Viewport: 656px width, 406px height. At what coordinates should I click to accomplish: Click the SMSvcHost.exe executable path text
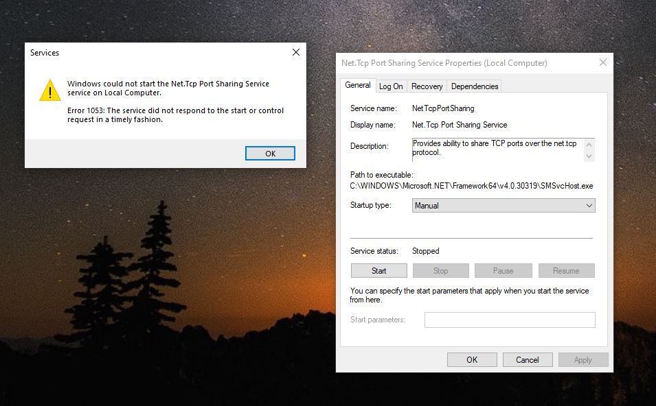(x=471, y=185)
